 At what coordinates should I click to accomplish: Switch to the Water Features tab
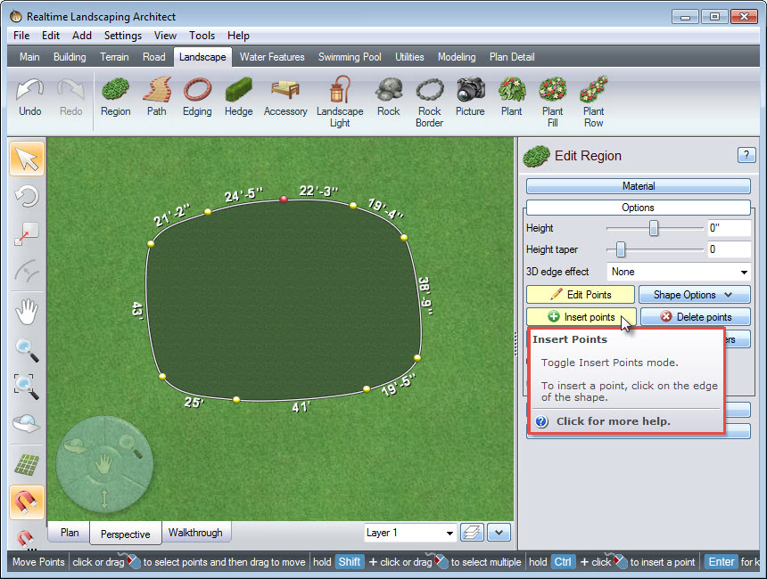[x=272, y=57]
